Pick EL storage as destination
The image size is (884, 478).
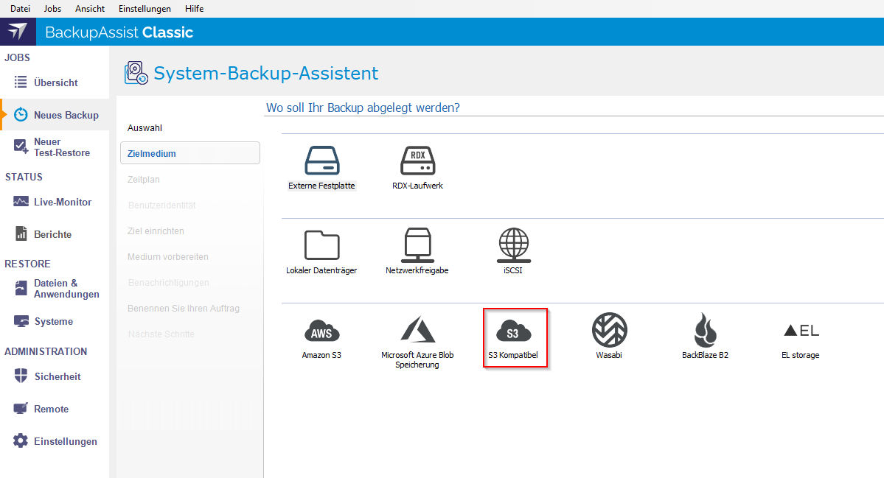(x=800, y=331)
